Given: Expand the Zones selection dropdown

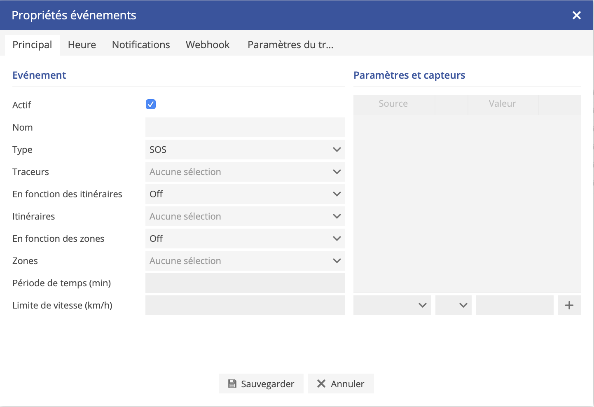Looking at the screenshot, I should point(245,261).
